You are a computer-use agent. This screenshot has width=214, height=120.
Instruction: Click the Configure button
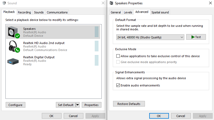point(15,105)
